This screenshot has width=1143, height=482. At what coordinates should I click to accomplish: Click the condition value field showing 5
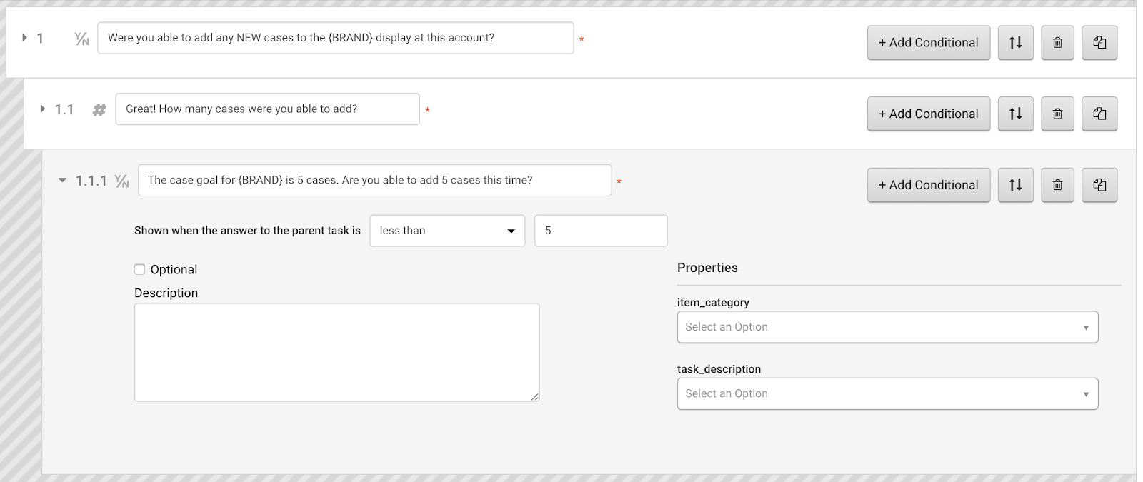(601, 231)
